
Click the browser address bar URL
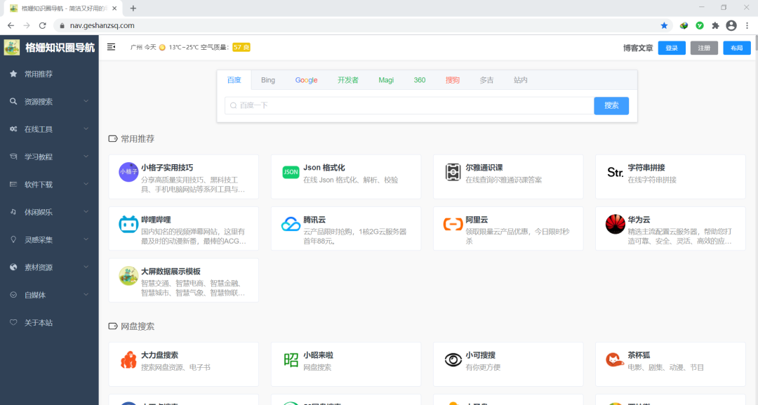click(102, 25)
